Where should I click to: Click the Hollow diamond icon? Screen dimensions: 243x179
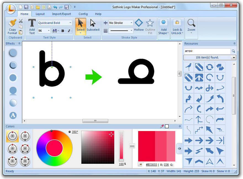pyautogui.click(x=139, y=23)
